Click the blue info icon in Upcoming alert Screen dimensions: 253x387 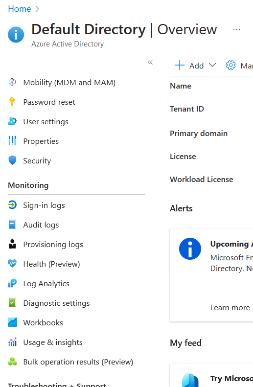(x=190, y=249)
